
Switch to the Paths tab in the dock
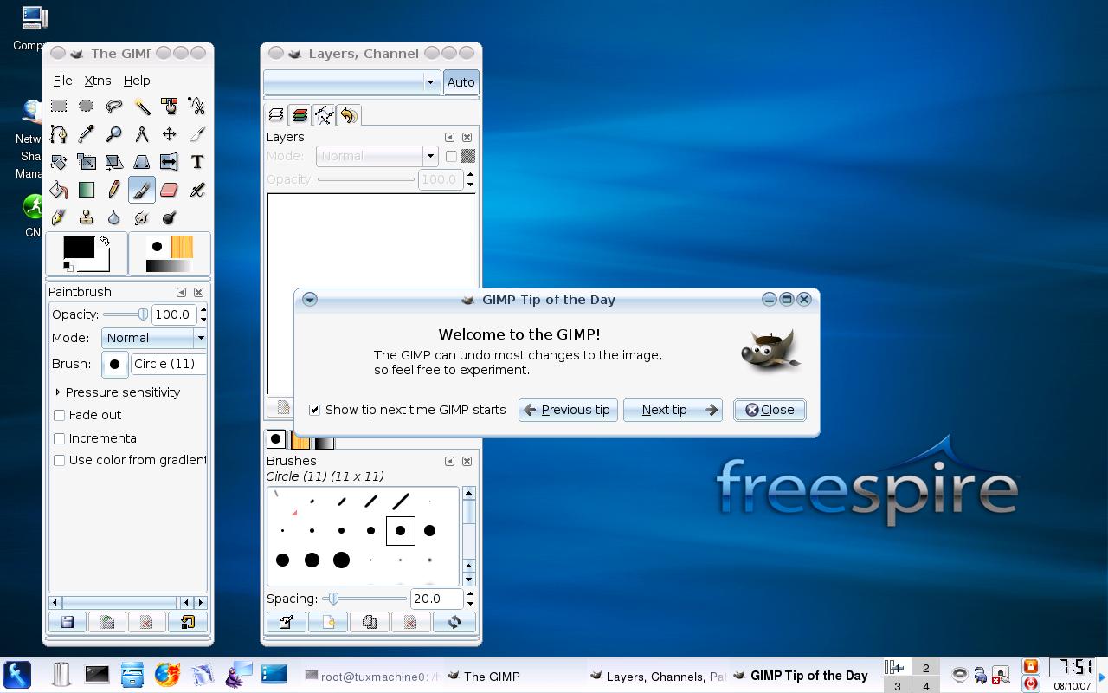tap(325, 114)
